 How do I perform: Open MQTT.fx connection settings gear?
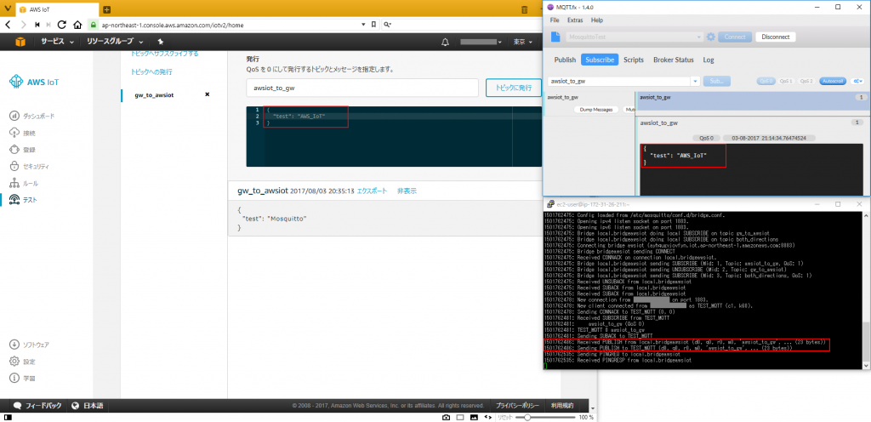point(710,37)
